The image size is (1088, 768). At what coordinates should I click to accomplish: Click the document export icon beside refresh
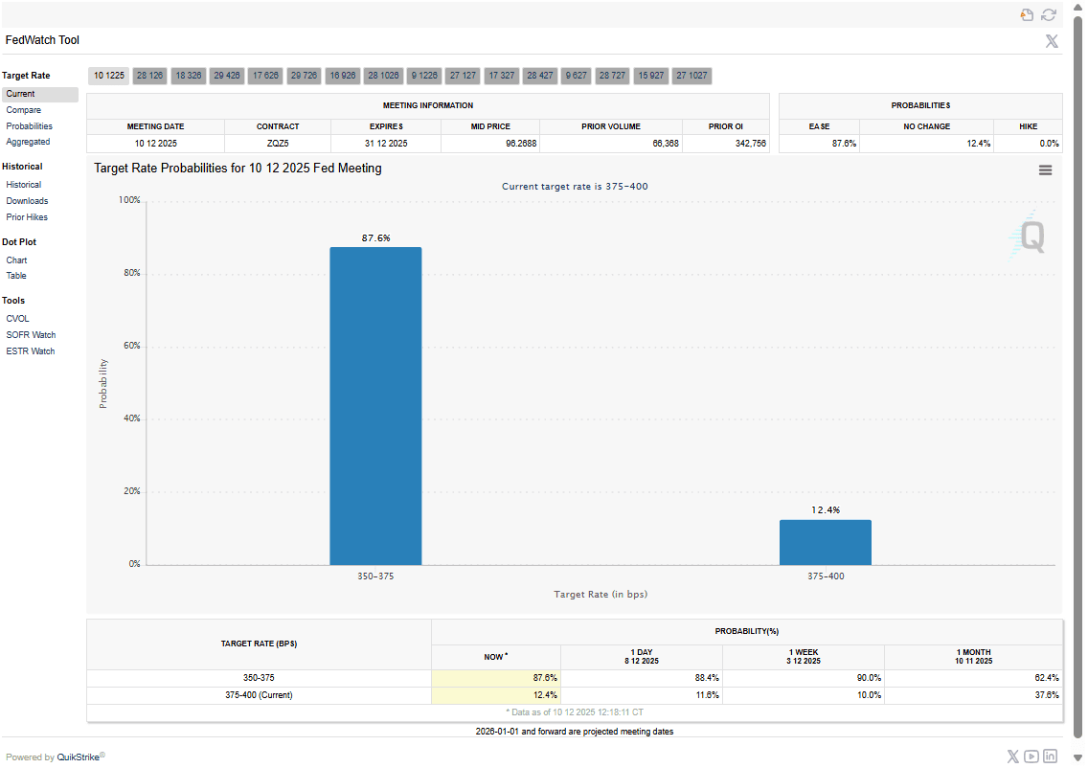pos(1027,14)
